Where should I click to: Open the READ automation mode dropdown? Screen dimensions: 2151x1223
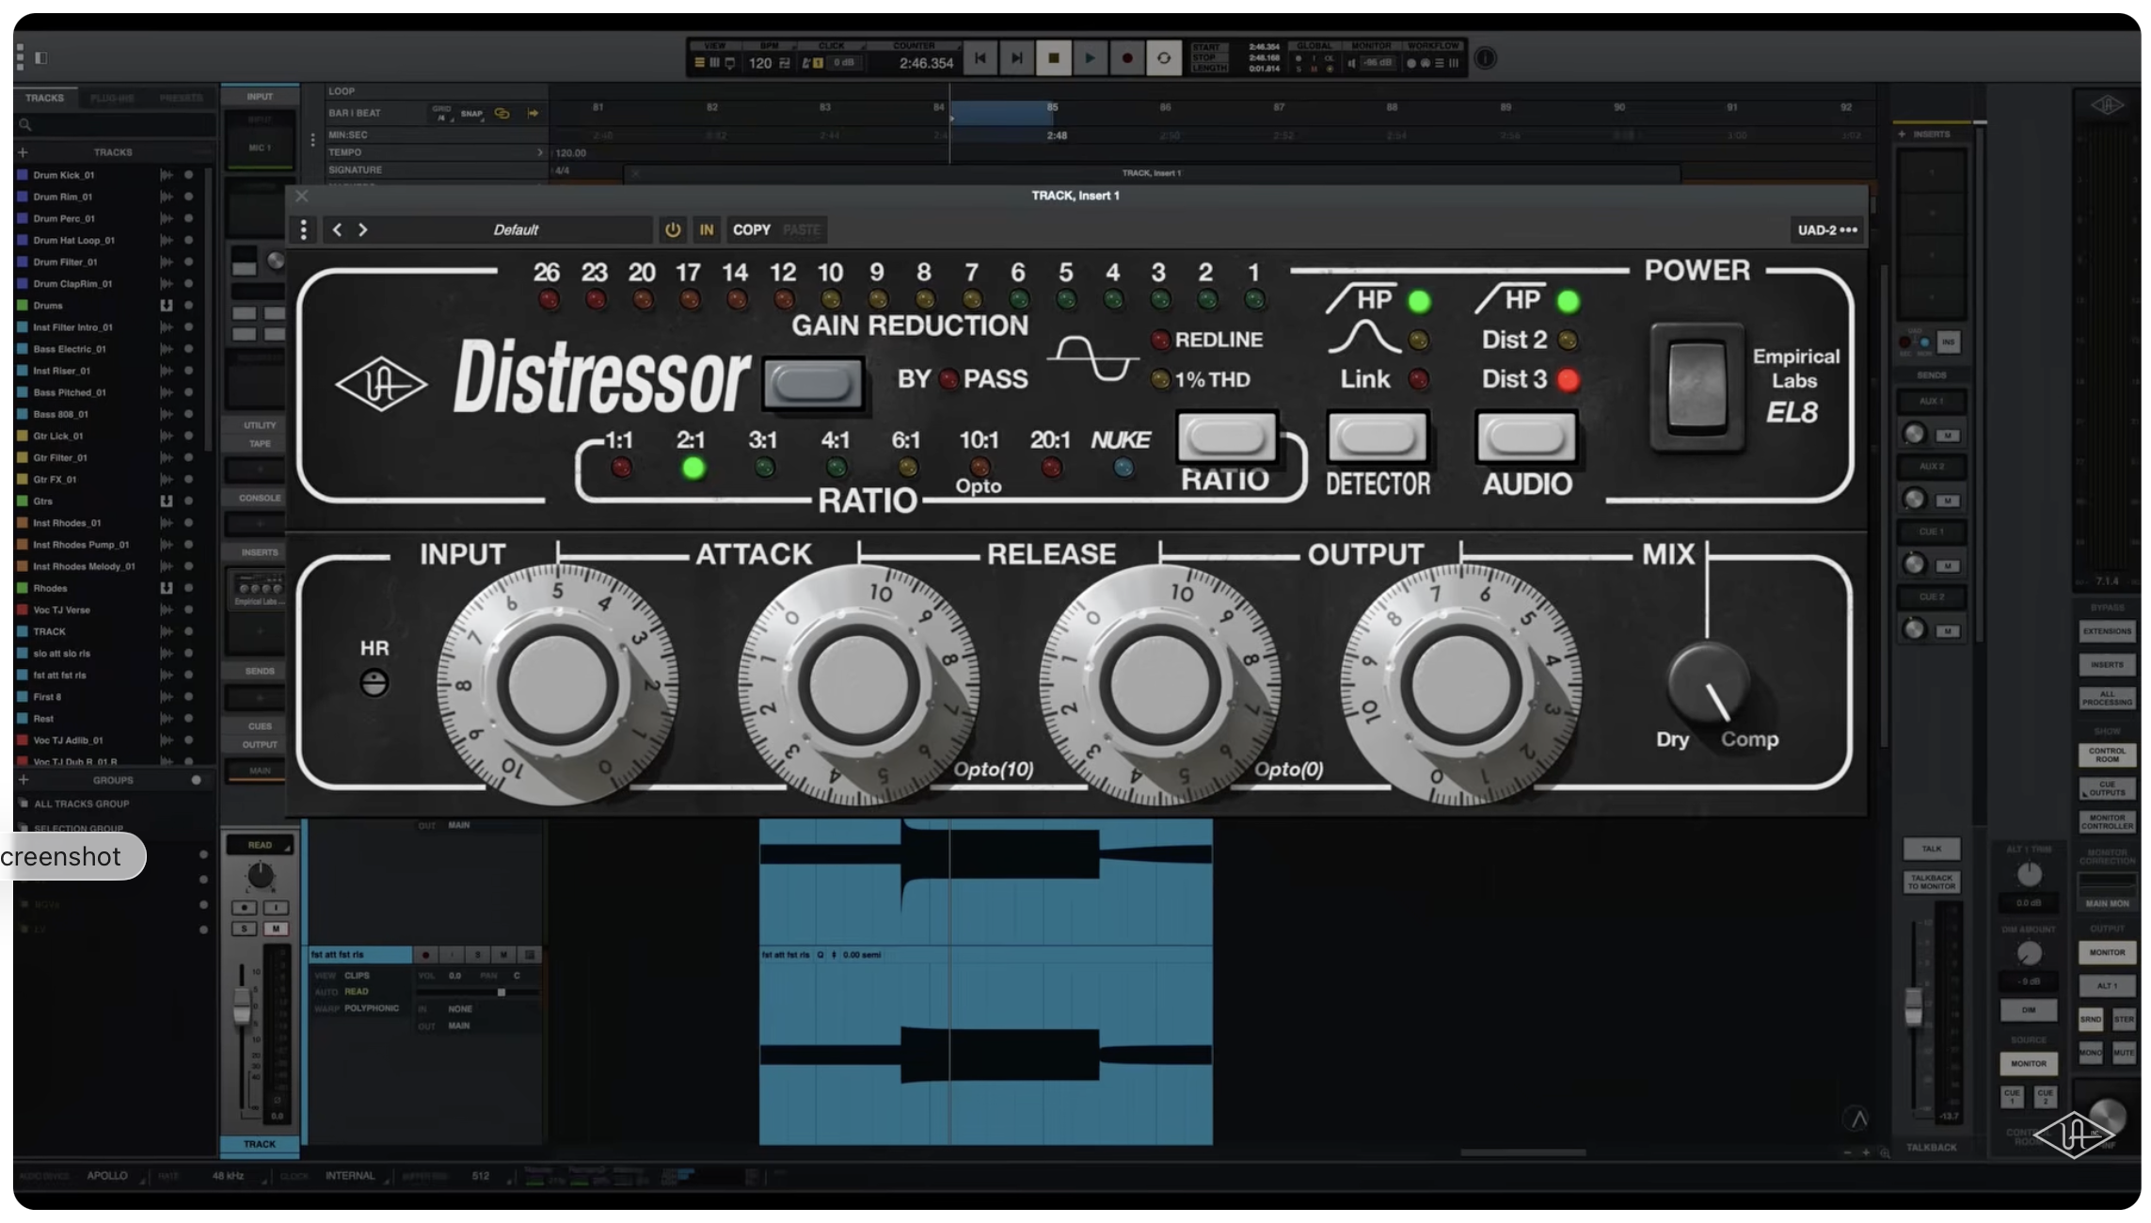(x=260, y=845)
